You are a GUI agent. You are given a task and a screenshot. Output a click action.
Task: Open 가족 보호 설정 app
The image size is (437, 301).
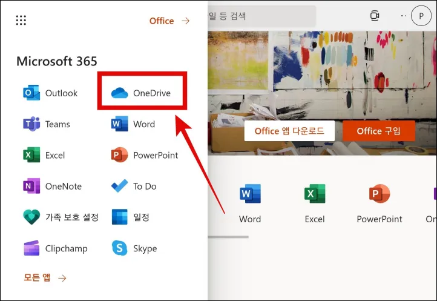click(x=61, y=217)
